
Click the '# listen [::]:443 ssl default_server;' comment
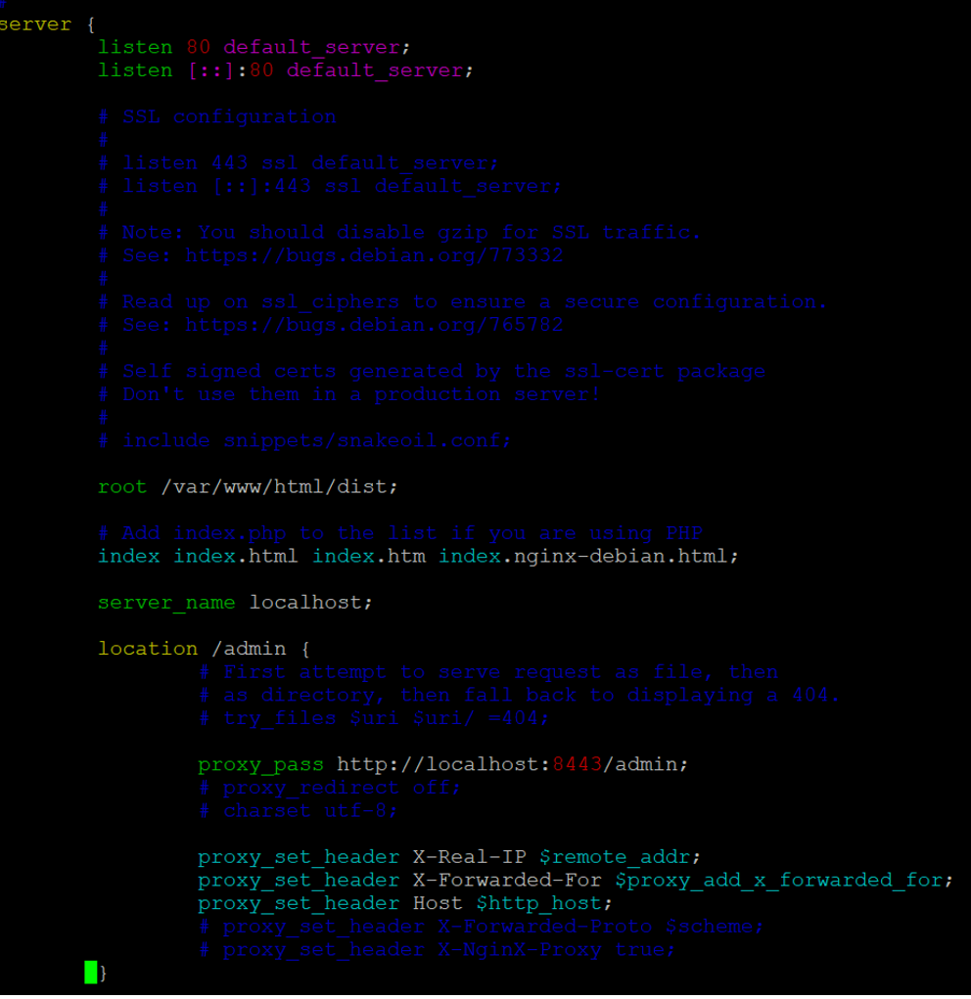tap(330, 186)
